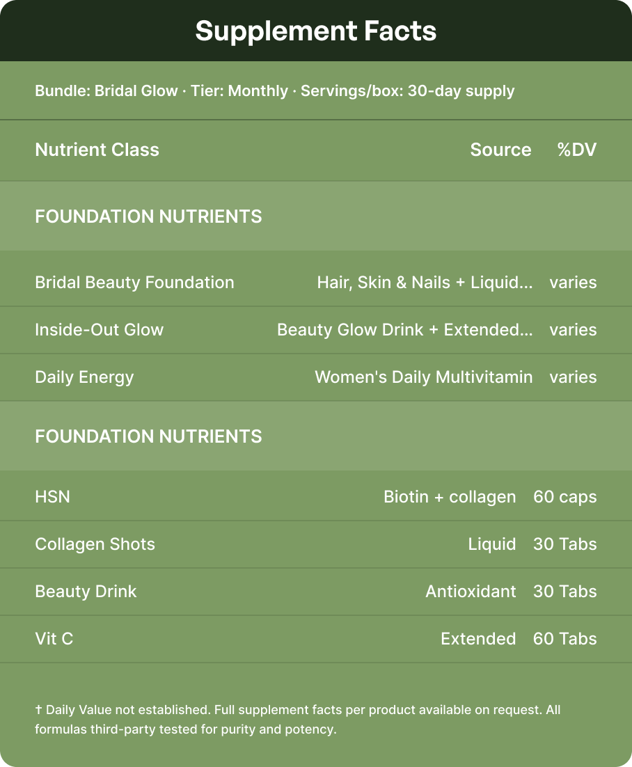Viewport: 632px width, 767px height.
Task: Select the Daily Energy row
Action: 316,377
